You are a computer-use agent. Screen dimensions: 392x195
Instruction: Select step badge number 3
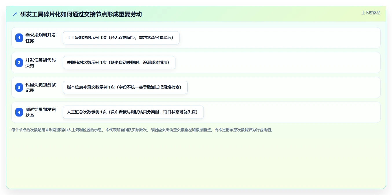[x=19, y=87]
